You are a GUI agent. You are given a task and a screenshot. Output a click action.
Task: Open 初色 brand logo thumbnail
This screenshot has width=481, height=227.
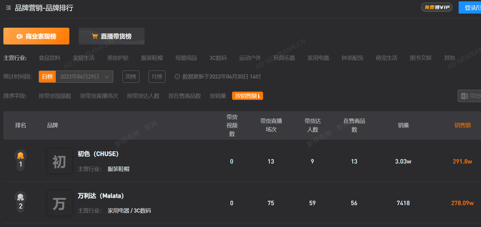coord(59,161)
